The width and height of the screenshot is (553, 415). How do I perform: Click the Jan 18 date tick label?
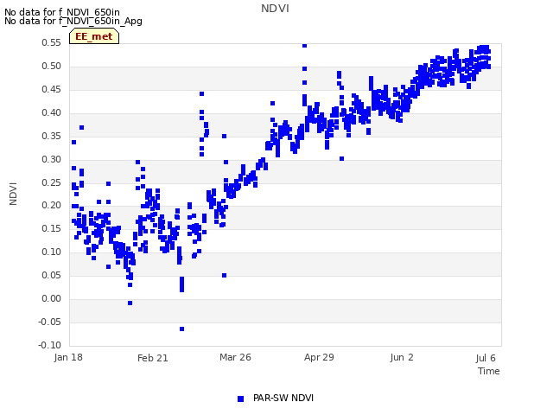coord(68,357)
